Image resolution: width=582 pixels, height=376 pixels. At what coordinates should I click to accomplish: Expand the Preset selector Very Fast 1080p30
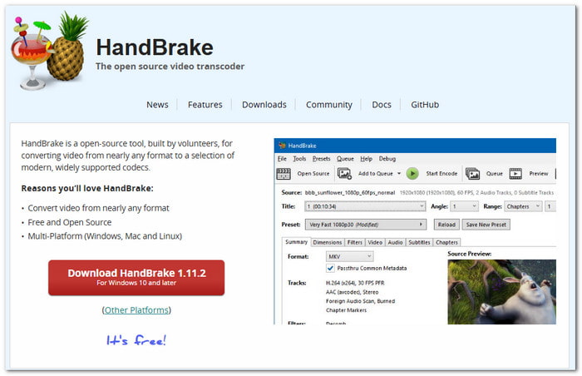pos(366,225)
